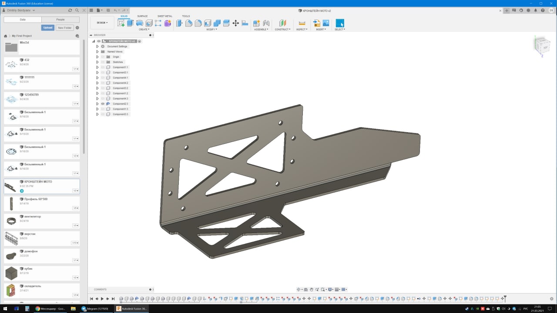Viewport: 557px width, 313px height.
Task: Select the New Component tool
Action: tap(257, 23)
